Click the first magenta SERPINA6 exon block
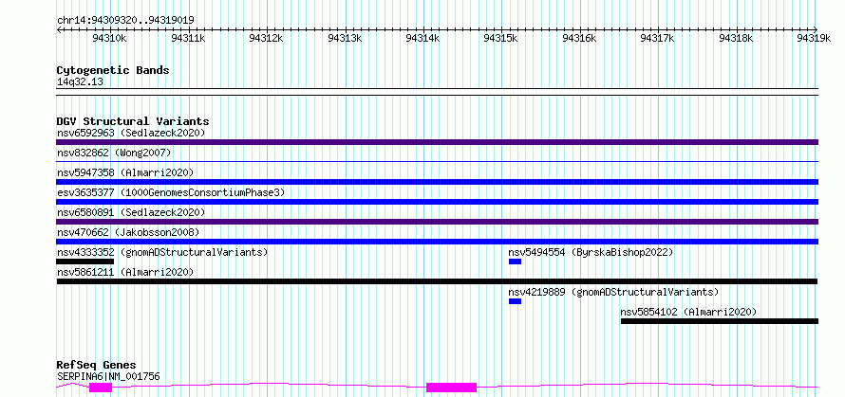Image resolution: width=845 pixels, height=397 pixels. 101,388
